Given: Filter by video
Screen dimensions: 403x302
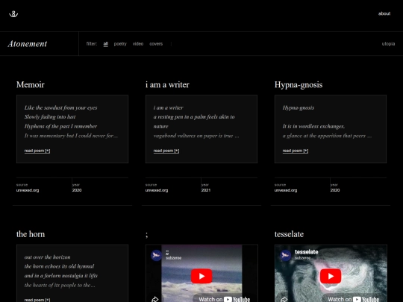Looking at the screenshot, I should [138, 44].
